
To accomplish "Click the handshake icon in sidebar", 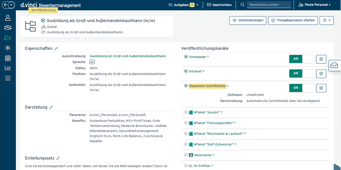I will click(x=8, y=28).
